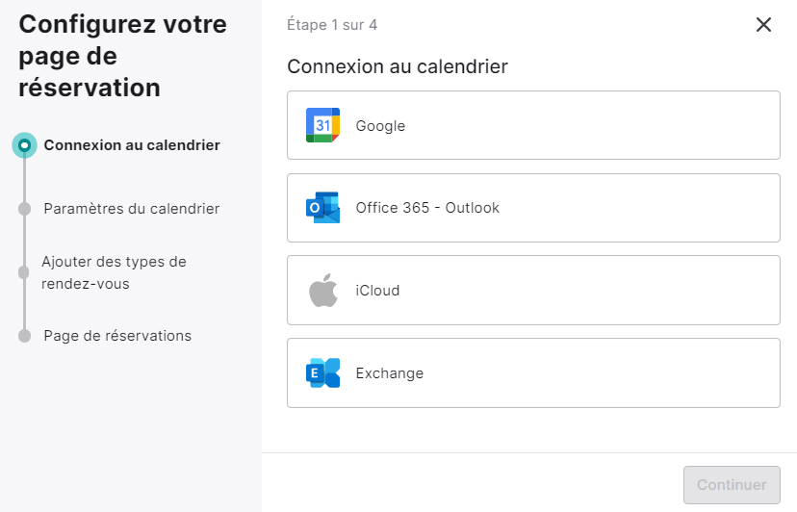The image size is (797, 512).
Task: Click the Paramètres du calendrier step dot
Action: pyautogui.click(x=24, y=209)
